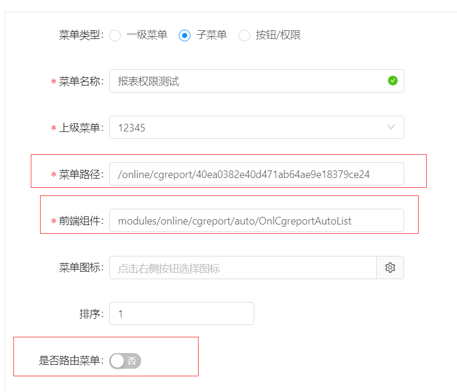
Task: Click the green checkmark validation icon
Action: click(393, 81)
